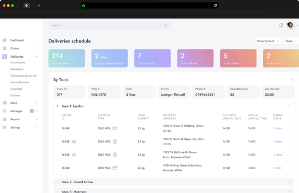Click the Dashboard sidebar icon

coord(5,40)
